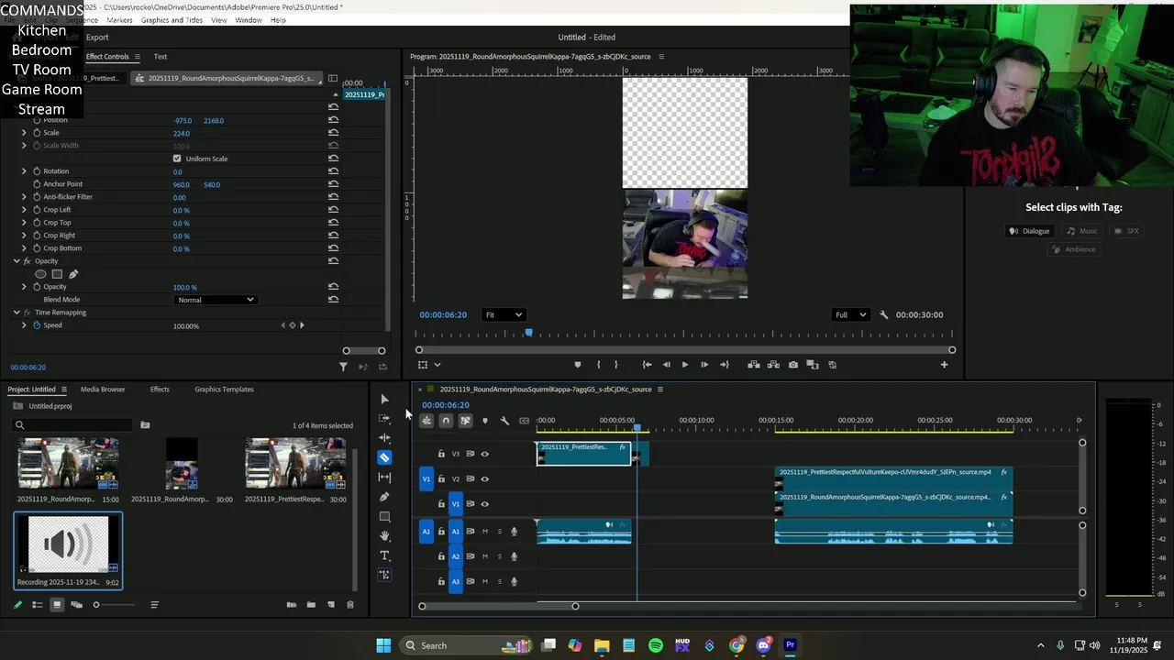Viewport: 1174px width, 660px height.
Task: Open Program Monitor settings wrench
Action: point(884,314)
